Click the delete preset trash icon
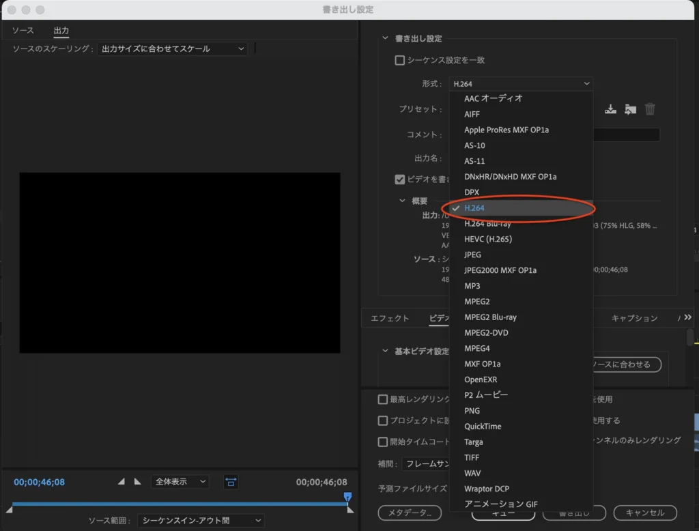 click(650, 109)
